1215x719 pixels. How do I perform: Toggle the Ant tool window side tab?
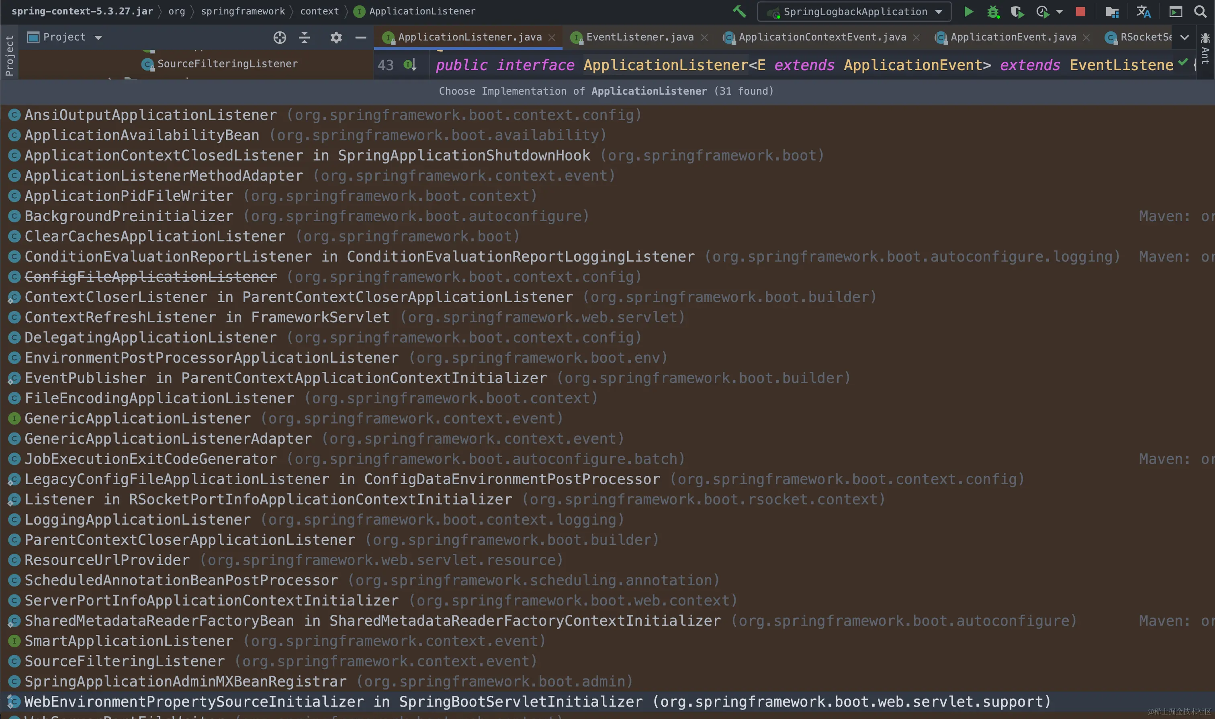[x=1205, y=49]
